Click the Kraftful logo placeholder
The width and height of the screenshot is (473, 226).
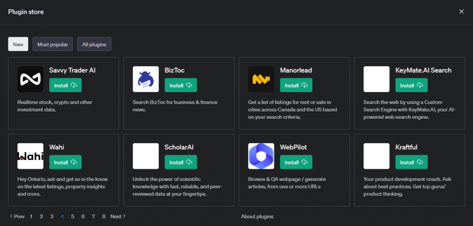pos(376,156)
